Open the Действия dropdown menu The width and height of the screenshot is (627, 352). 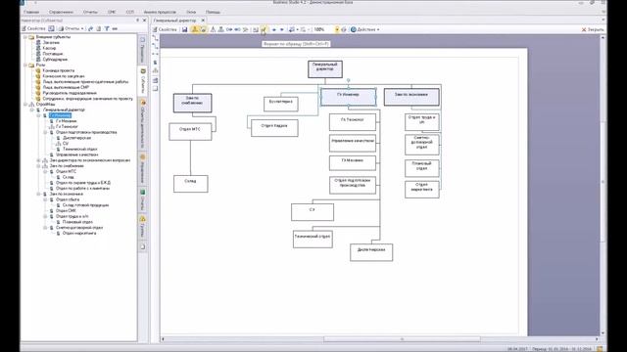[365, 29]
